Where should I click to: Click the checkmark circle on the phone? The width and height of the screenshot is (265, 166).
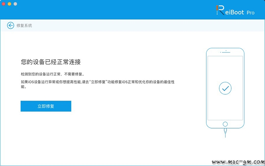[225, 88]
